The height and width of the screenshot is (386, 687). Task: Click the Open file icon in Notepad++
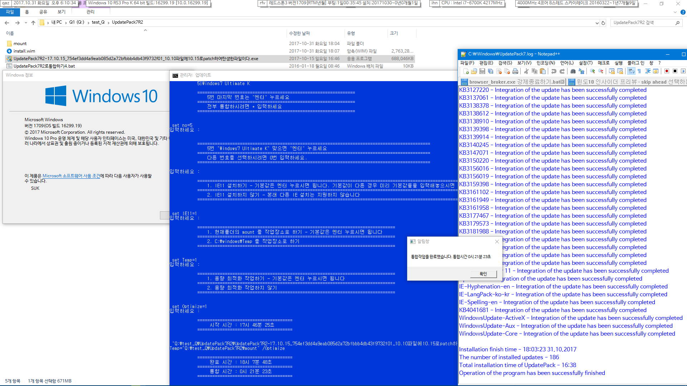[474, 71]
